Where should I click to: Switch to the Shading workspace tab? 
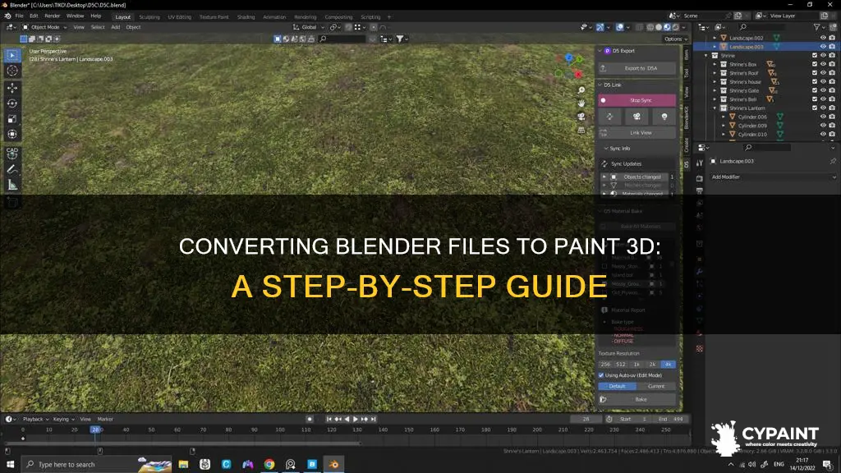point(246,17)
